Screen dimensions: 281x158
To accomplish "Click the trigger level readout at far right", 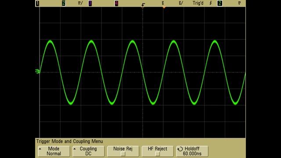I will click(239, 3).
